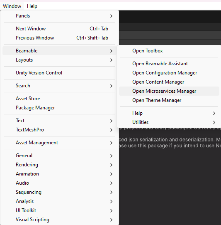The image size is (221, 225).
Task: Open Unity Version Control window
Action: click(59, 73)
